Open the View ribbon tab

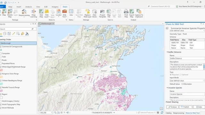[38, 7]
